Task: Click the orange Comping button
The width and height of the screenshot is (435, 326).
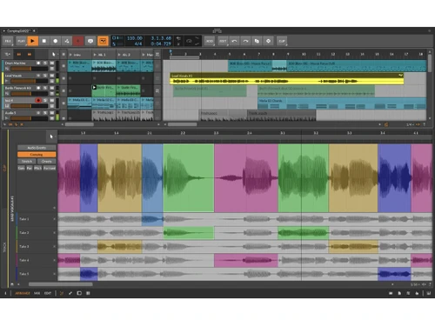Action: tap(37, 155)
